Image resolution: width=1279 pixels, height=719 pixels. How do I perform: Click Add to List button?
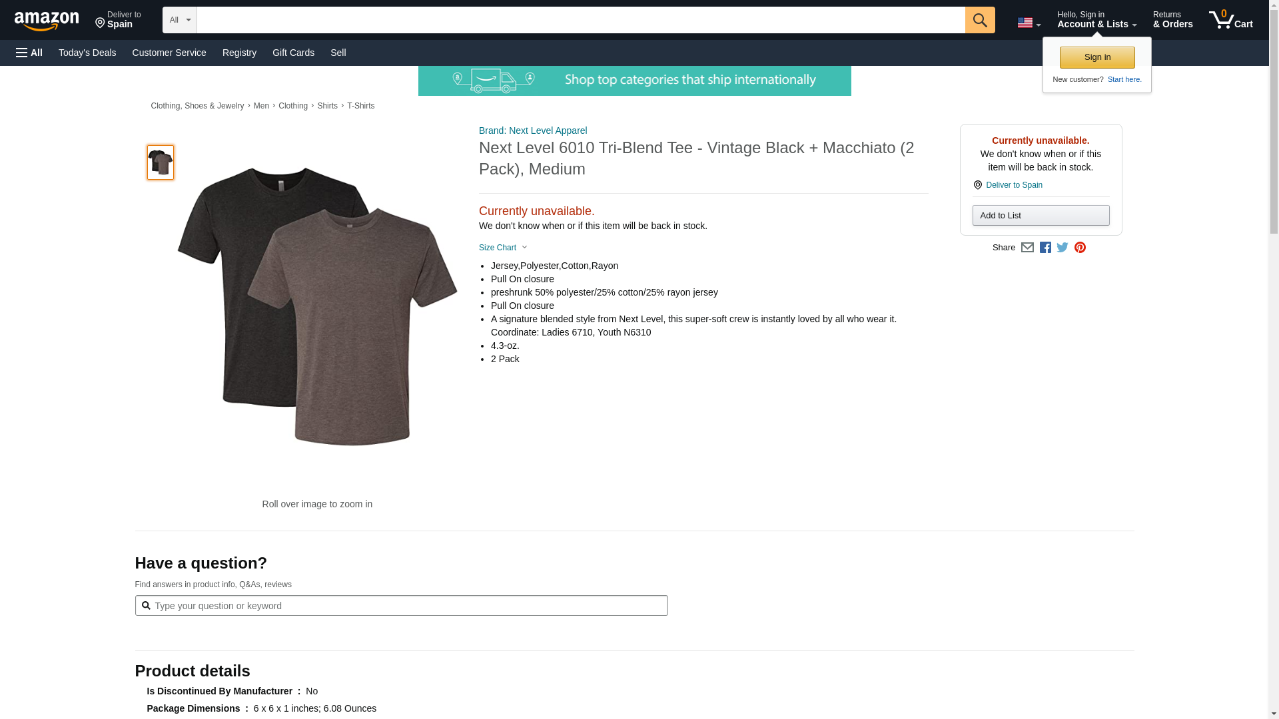coord(1041,215)
